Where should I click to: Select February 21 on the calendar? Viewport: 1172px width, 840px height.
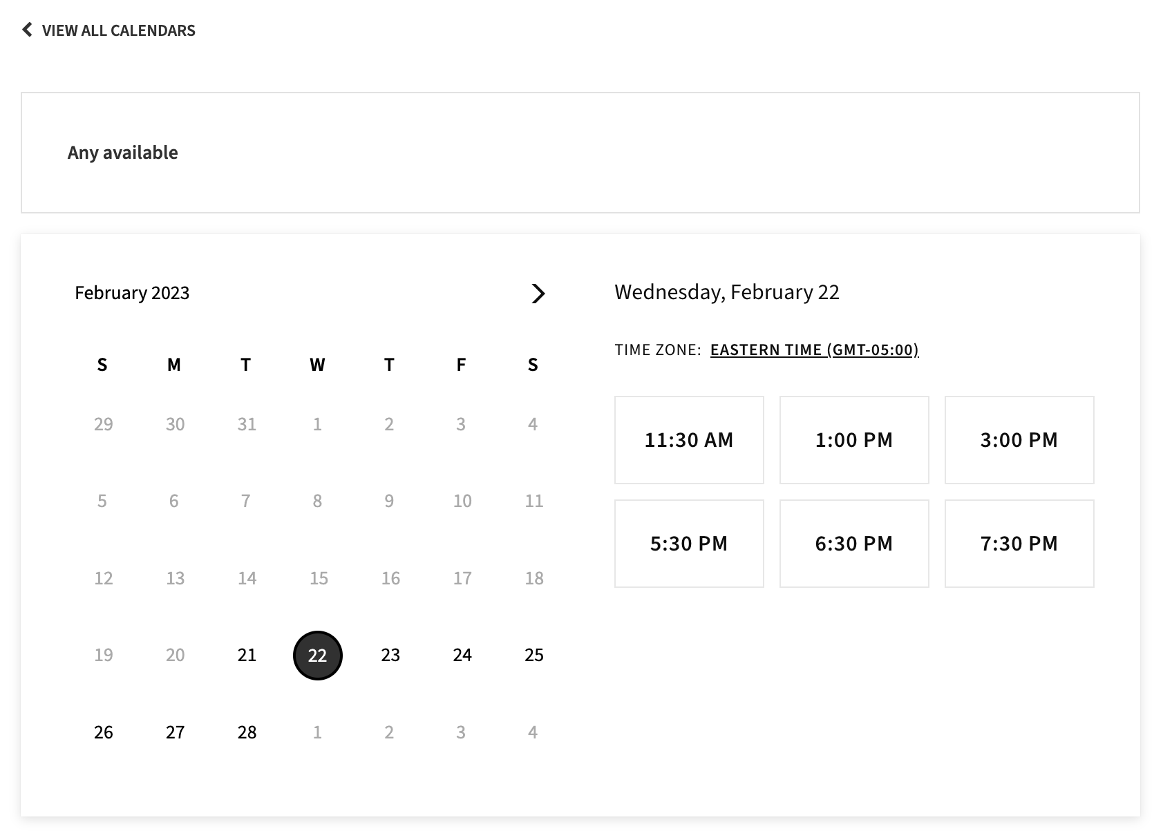[246, 655]
